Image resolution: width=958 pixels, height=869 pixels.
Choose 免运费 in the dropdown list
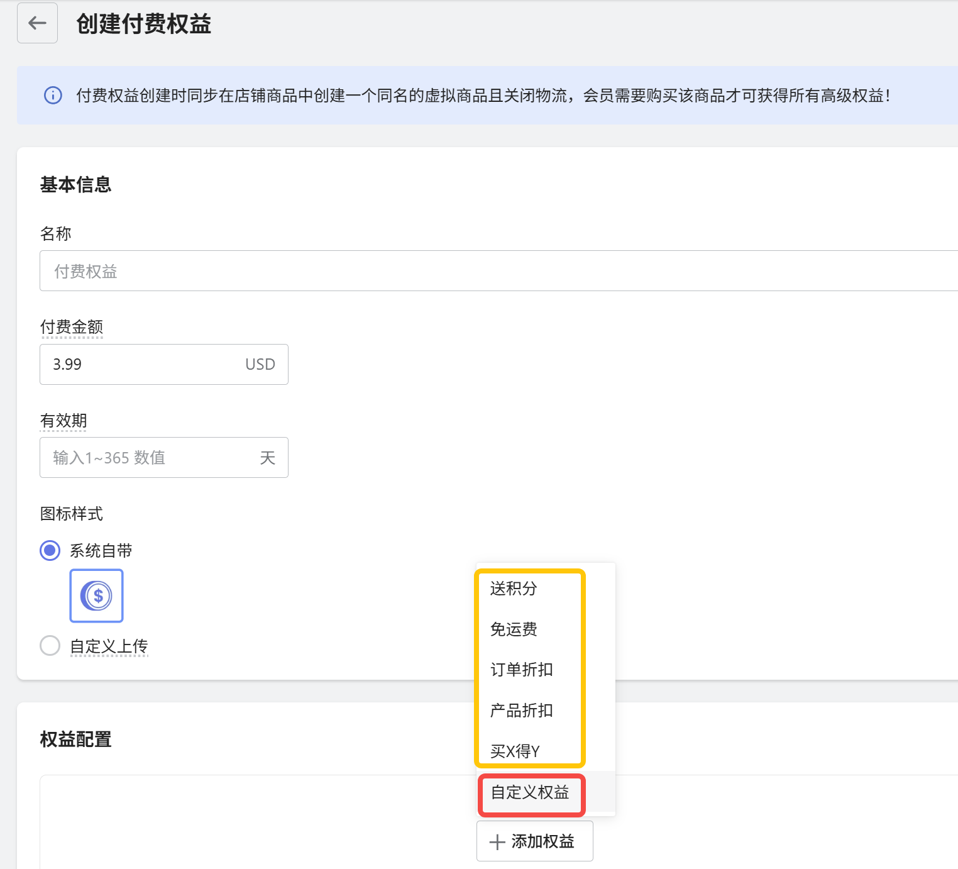(x=514, y=629)
